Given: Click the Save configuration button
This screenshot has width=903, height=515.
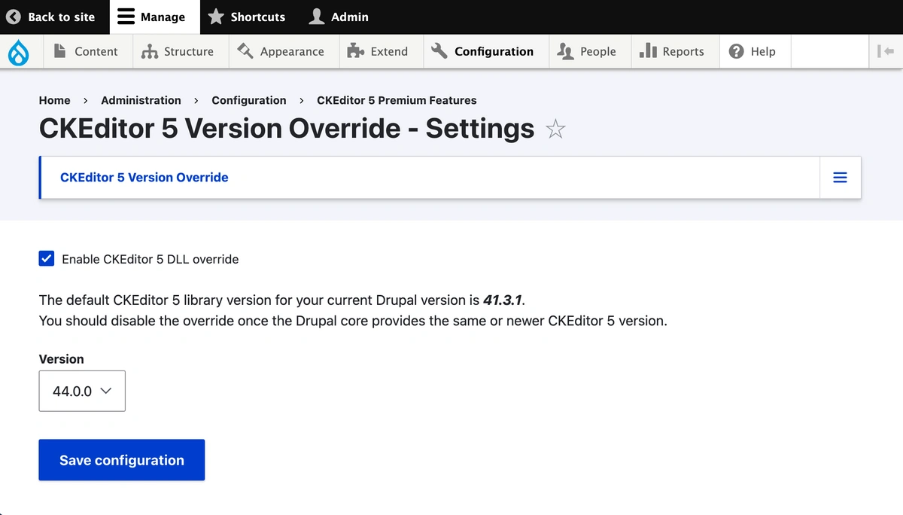Looking at the screenshot, I should [122, 460].
